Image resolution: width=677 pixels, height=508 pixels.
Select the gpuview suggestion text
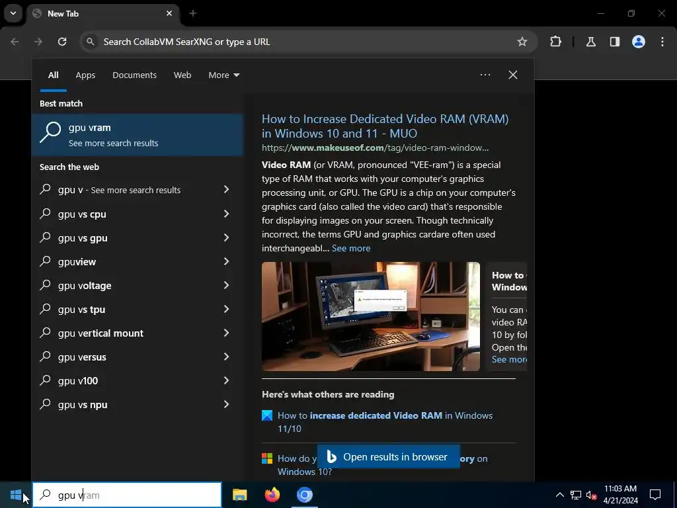coord(77,262)
